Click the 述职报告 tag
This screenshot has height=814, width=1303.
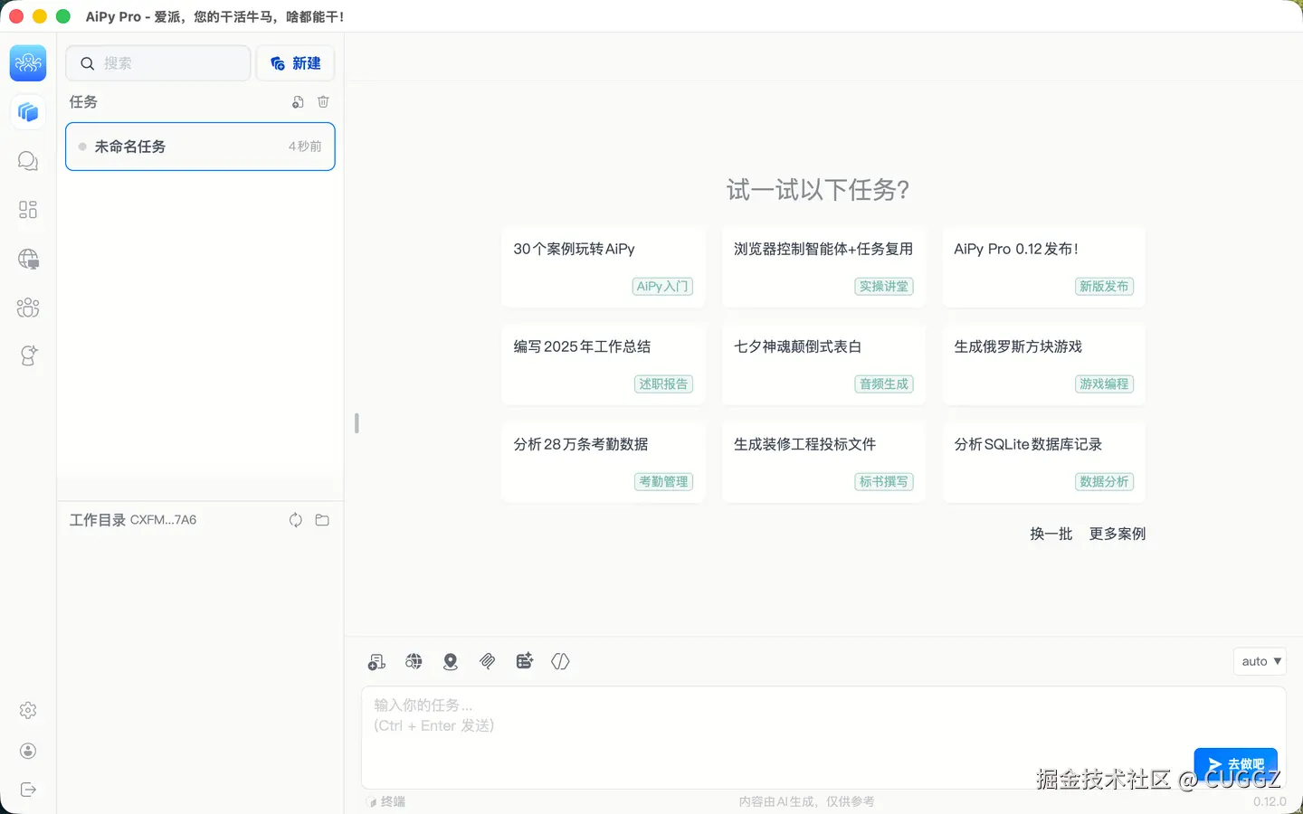663,384
